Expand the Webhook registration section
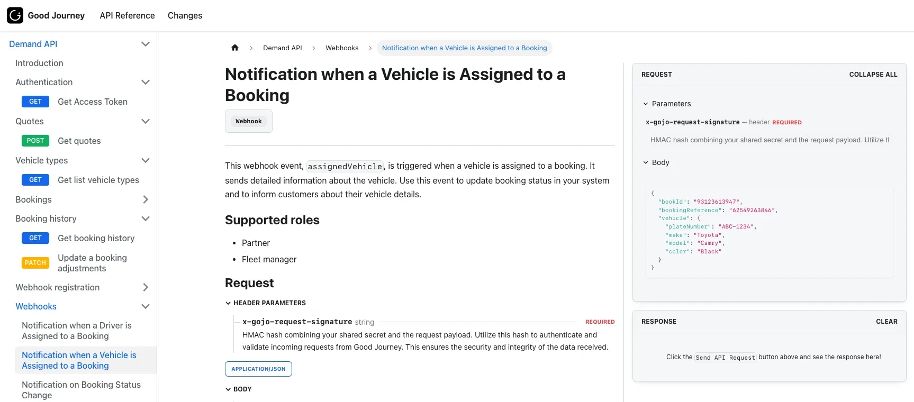This screenshot has width=914, height=402. (x=146, y=287)
